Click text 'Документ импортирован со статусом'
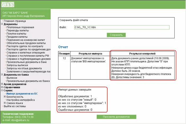This screenshot has width=186, height=124. pos(87,60)
